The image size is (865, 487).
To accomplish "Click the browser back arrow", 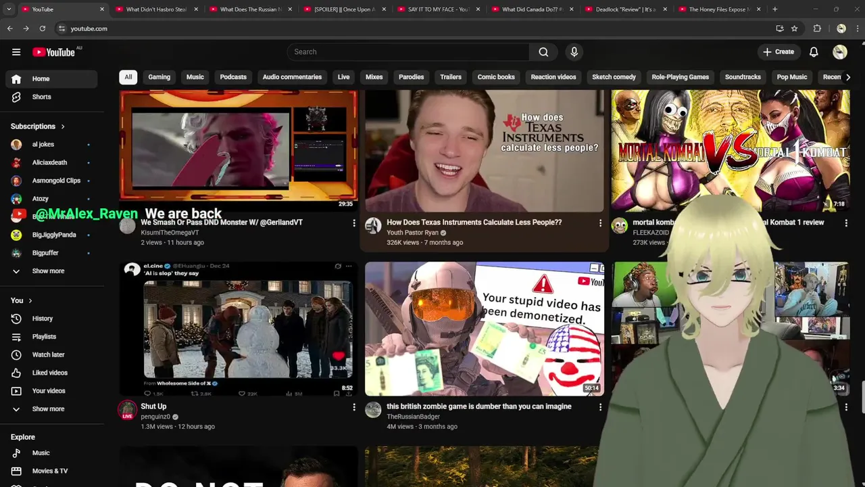I will (x=10, y=28).
